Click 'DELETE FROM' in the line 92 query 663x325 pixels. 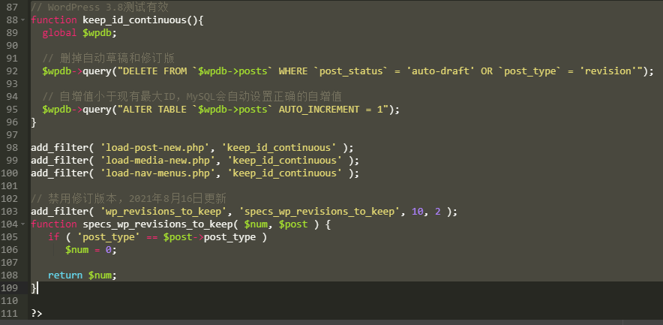click(x=154, y=71)
